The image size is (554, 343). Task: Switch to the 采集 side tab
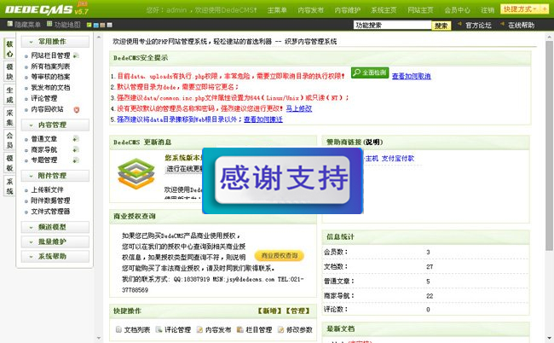[9, 118]
